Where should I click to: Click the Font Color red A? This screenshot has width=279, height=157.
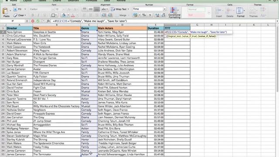pos(73,15)
